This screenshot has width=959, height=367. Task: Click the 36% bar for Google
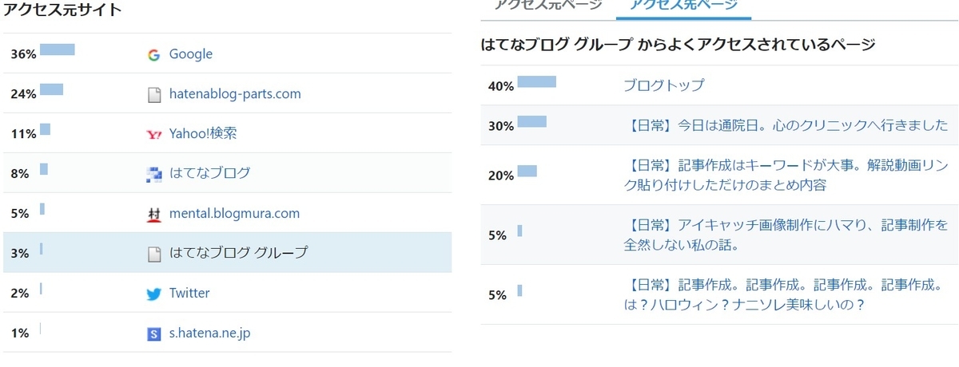[57, 49]
